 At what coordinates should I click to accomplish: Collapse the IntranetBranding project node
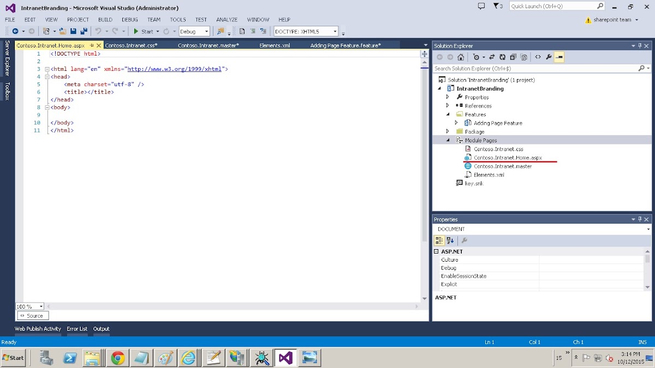(x=439, y=88)
